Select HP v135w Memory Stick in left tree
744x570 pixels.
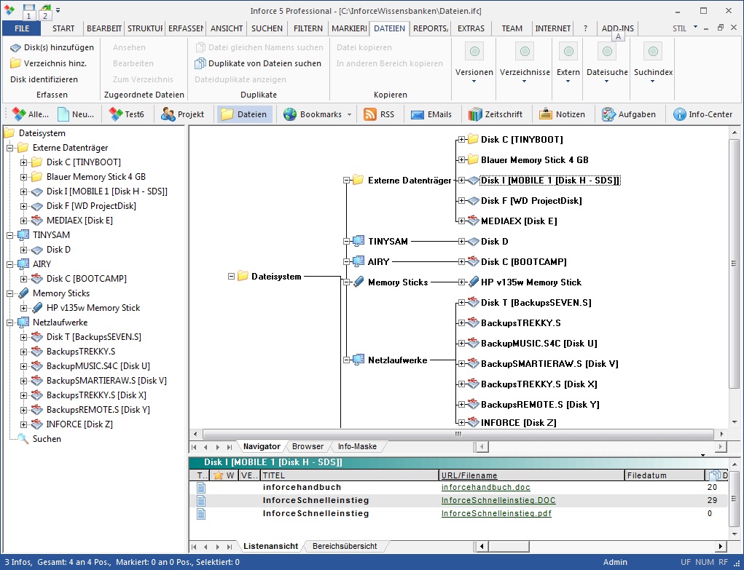point(93,308)
